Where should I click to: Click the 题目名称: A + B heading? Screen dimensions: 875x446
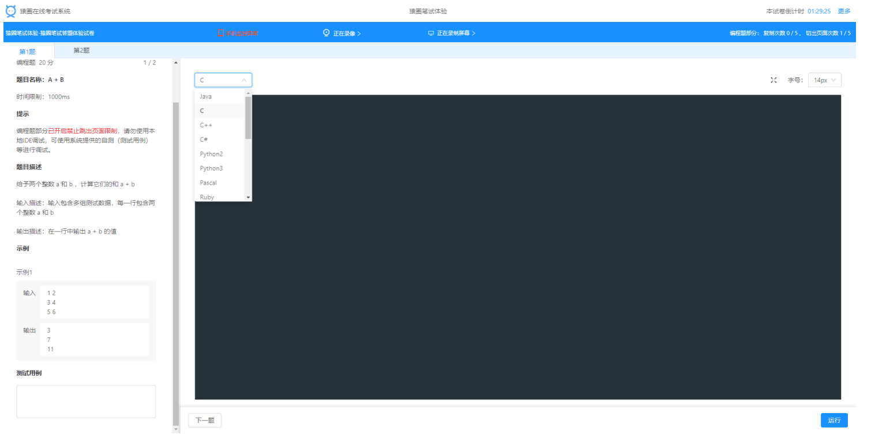(x=40, y=80)
